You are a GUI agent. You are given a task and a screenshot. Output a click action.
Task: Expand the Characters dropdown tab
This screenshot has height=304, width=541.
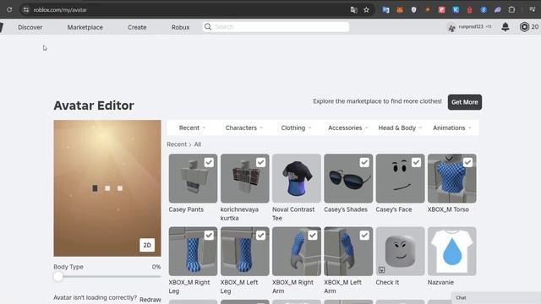[x=244, y=128]
